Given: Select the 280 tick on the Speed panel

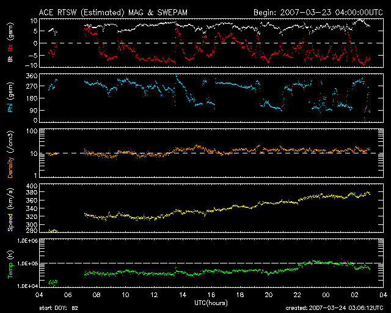Looking at the screenshot, I should (32, 230).
